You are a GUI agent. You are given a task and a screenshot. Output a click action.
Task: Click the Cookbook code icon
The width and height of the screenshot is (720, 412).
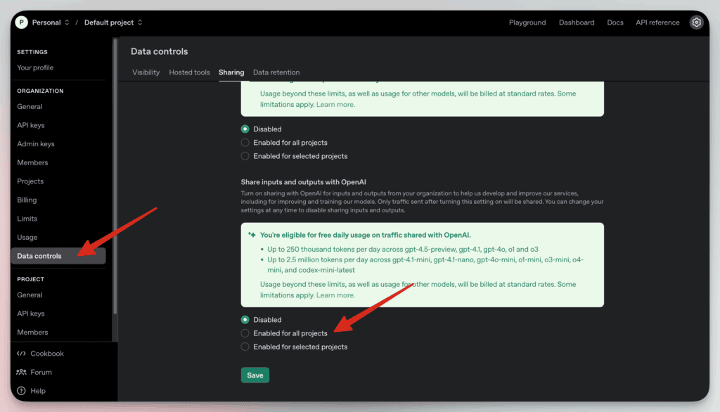point(21,353)
